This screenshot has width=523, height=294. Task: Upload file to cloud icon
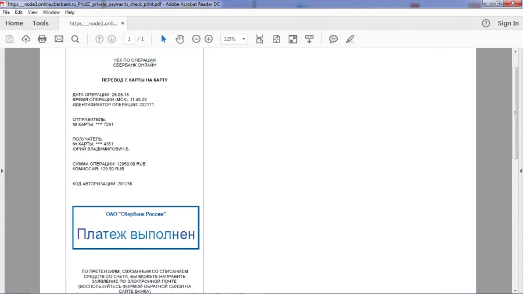(26, 39)
